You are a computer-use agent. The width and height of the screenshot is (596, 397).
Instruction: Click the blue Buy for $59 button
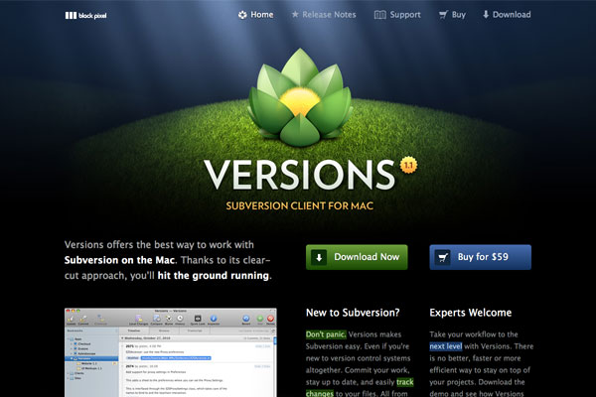pos(481,257)
